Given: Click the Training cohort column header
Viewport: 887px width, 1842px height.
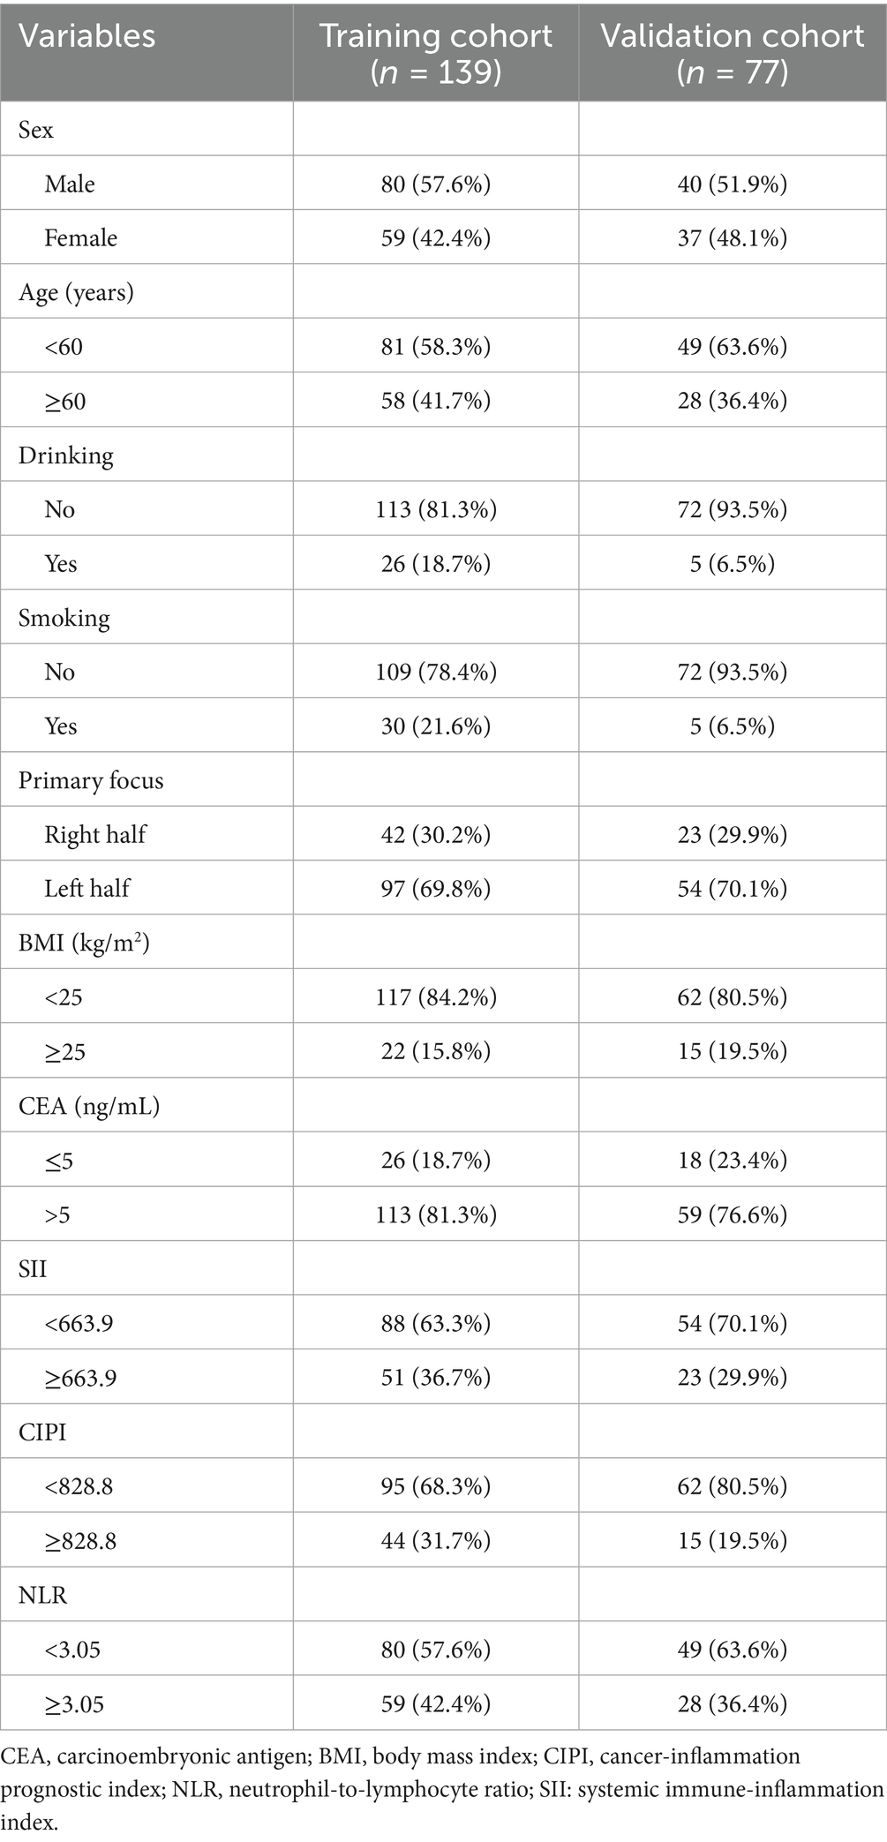Looking at the screenshot, I should [x=436, y=52].
